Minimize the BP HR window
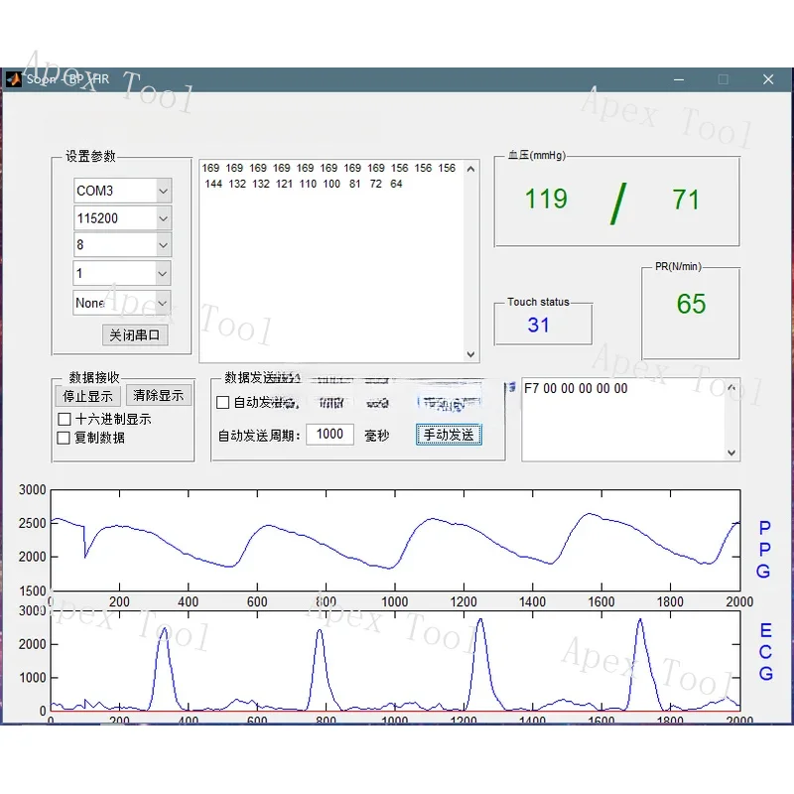 coord(678,79)
